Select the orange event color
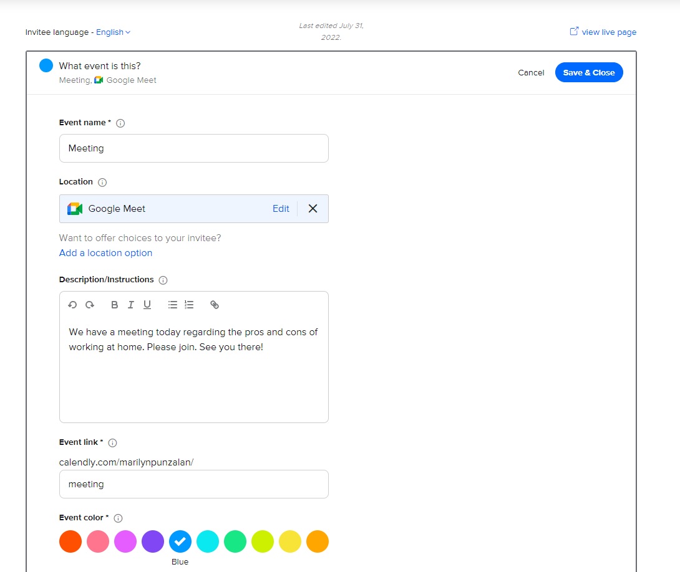The height and width of the screenshot is (572, 680). [318, 541]
